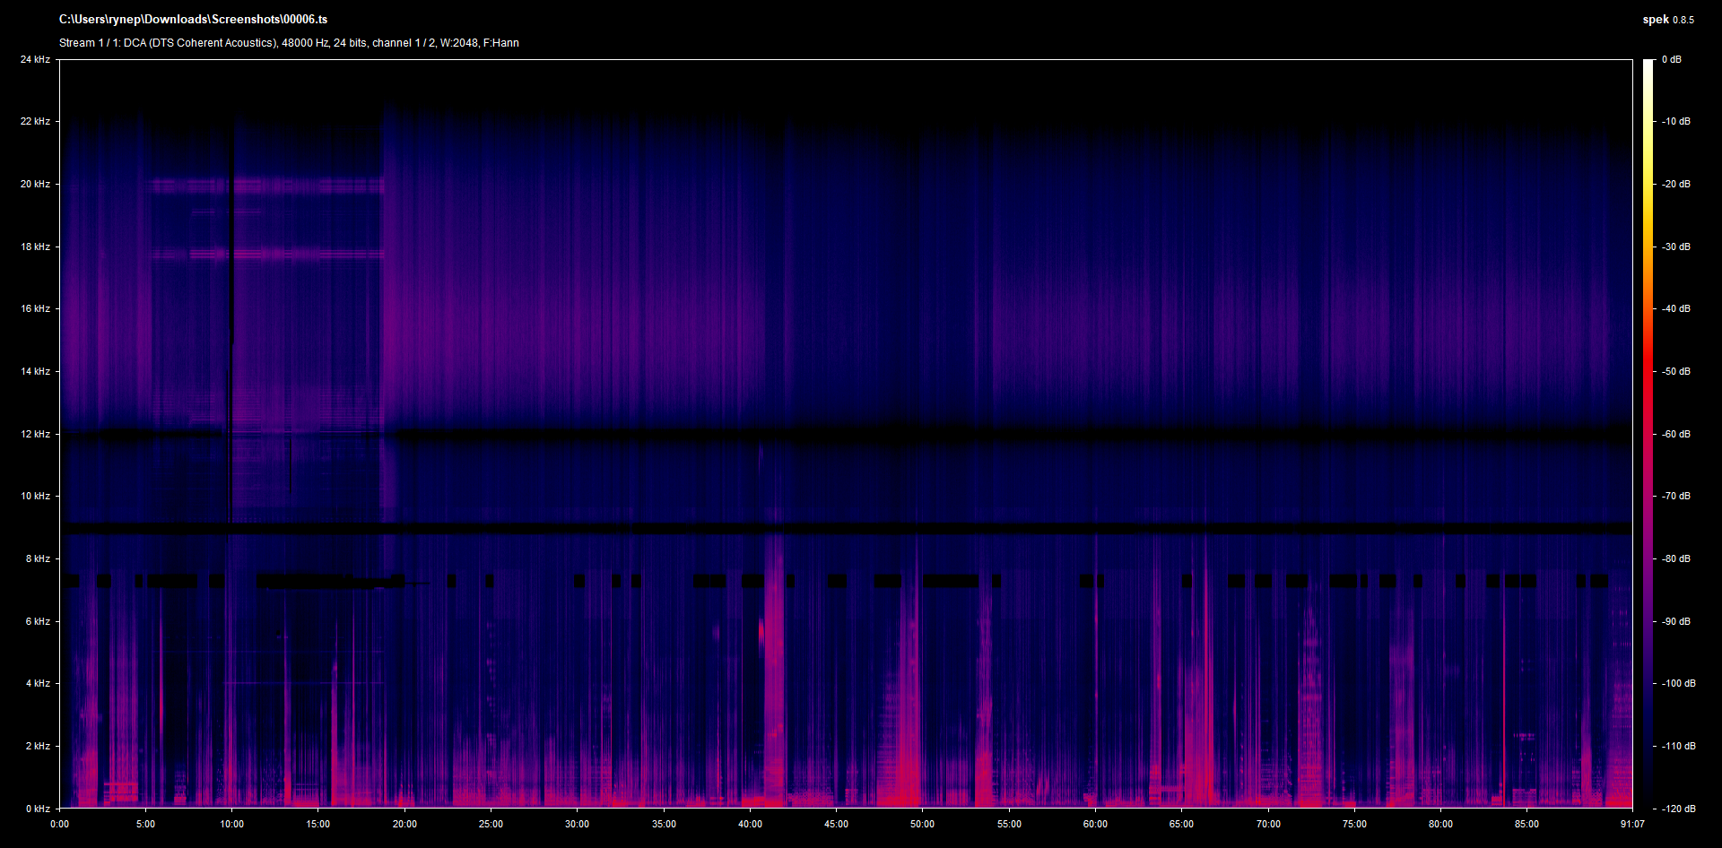Click the 0 dB label on color scale
Screen dimensions: 1722x848
(x=1672, y=60)
